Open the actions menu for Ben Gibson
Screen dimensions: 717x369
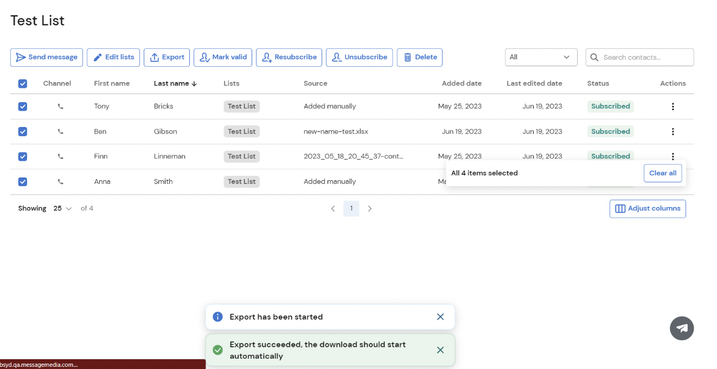tap(673, 131)
